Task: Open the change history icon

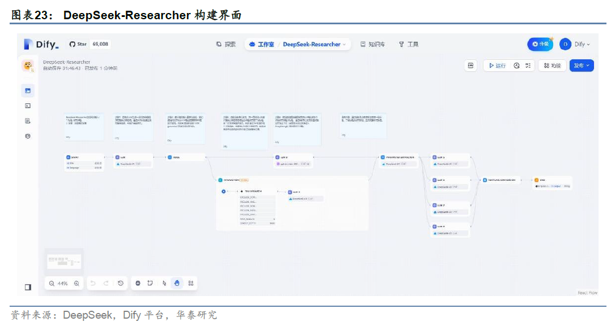Action: click(x=121, y=283)
